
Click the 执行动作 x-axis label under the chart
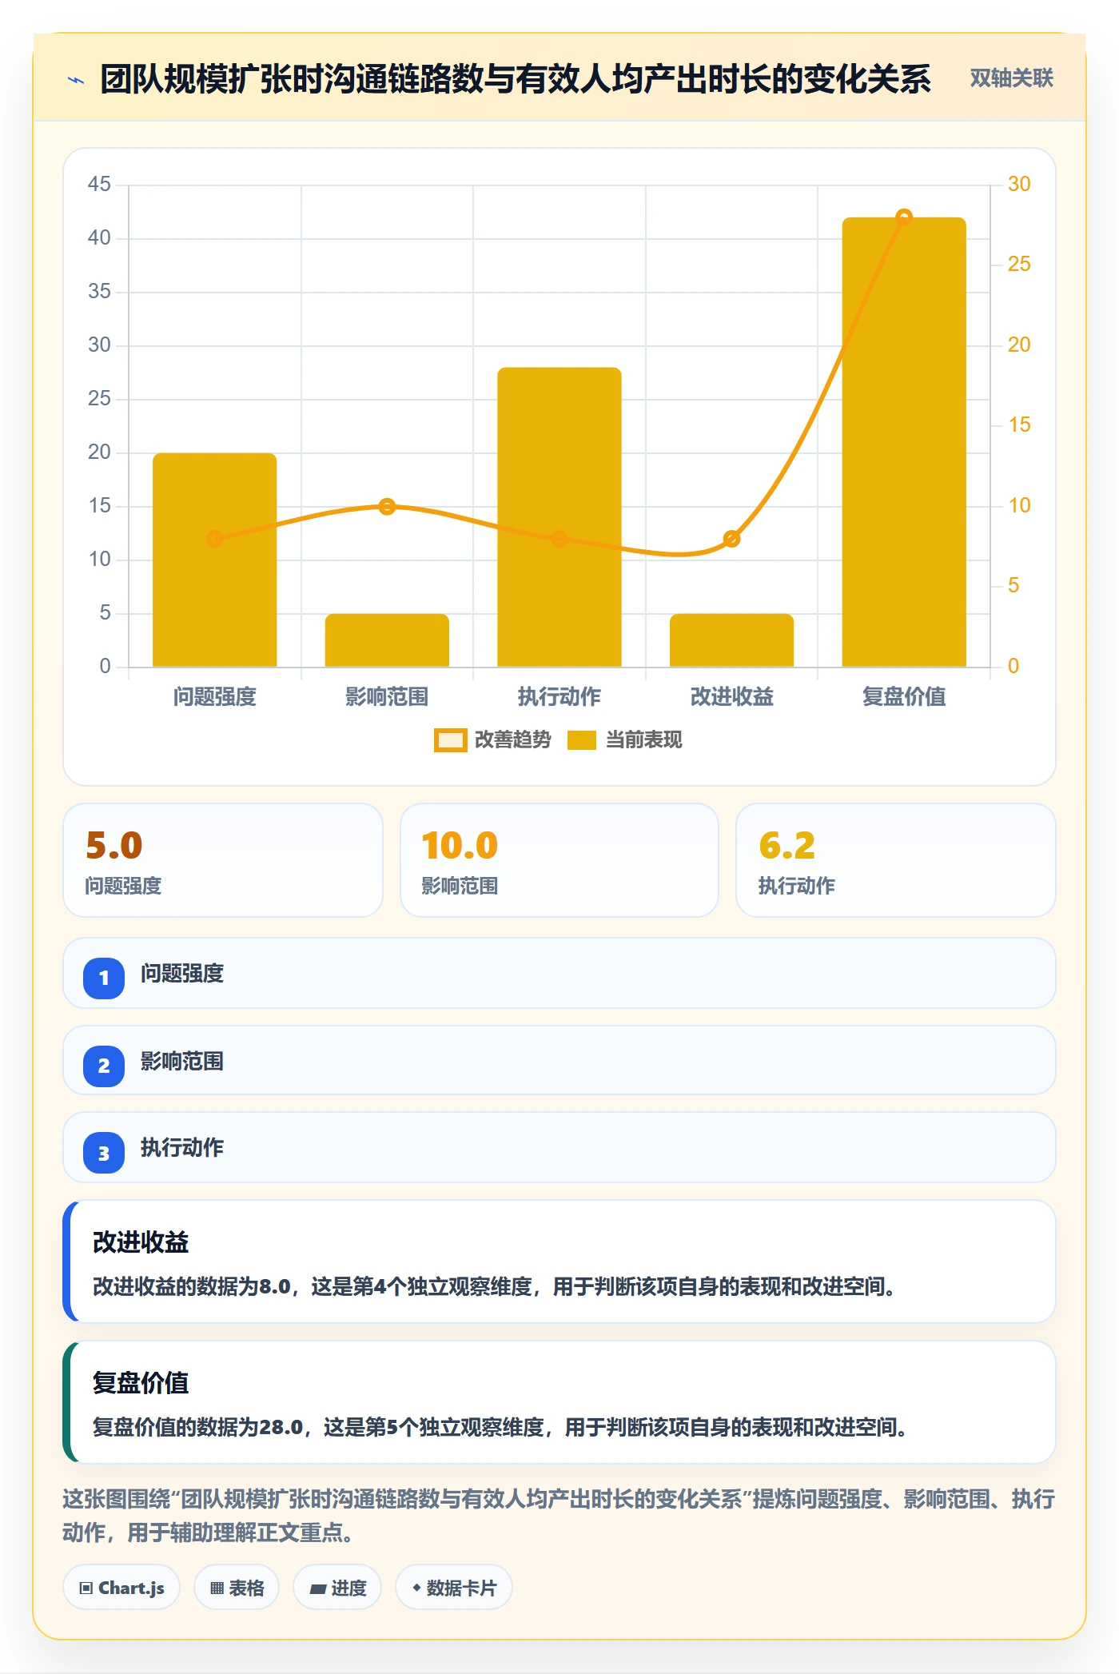point(559,697)
